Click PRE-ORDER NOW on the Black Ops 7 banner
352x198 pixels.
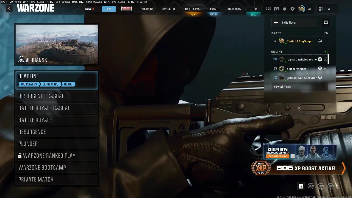click(x=278, y=156)
